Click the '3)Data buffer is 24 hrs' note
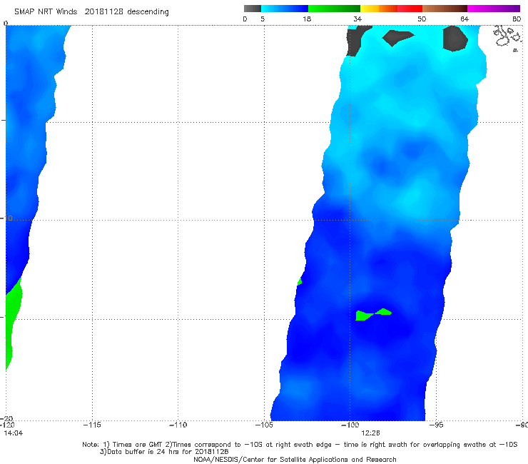The width and height of the screenshot is (528, 464). point(164,452)
